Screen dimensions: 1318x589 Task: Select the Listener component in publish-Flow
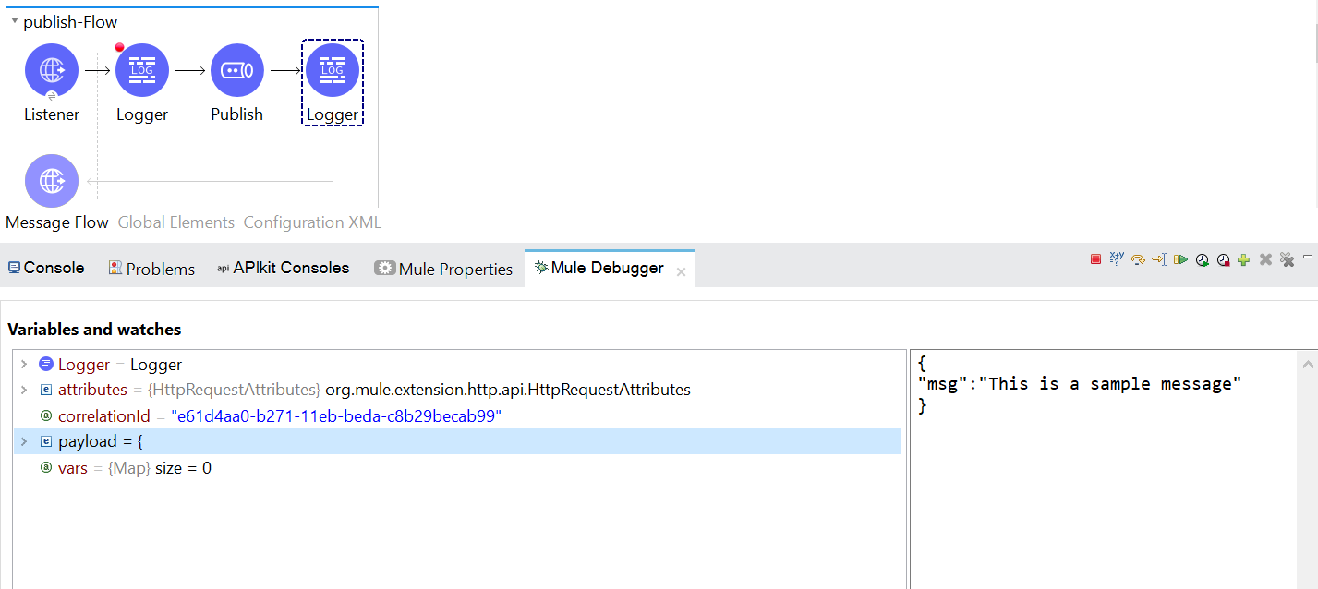(x=51, y=69)
